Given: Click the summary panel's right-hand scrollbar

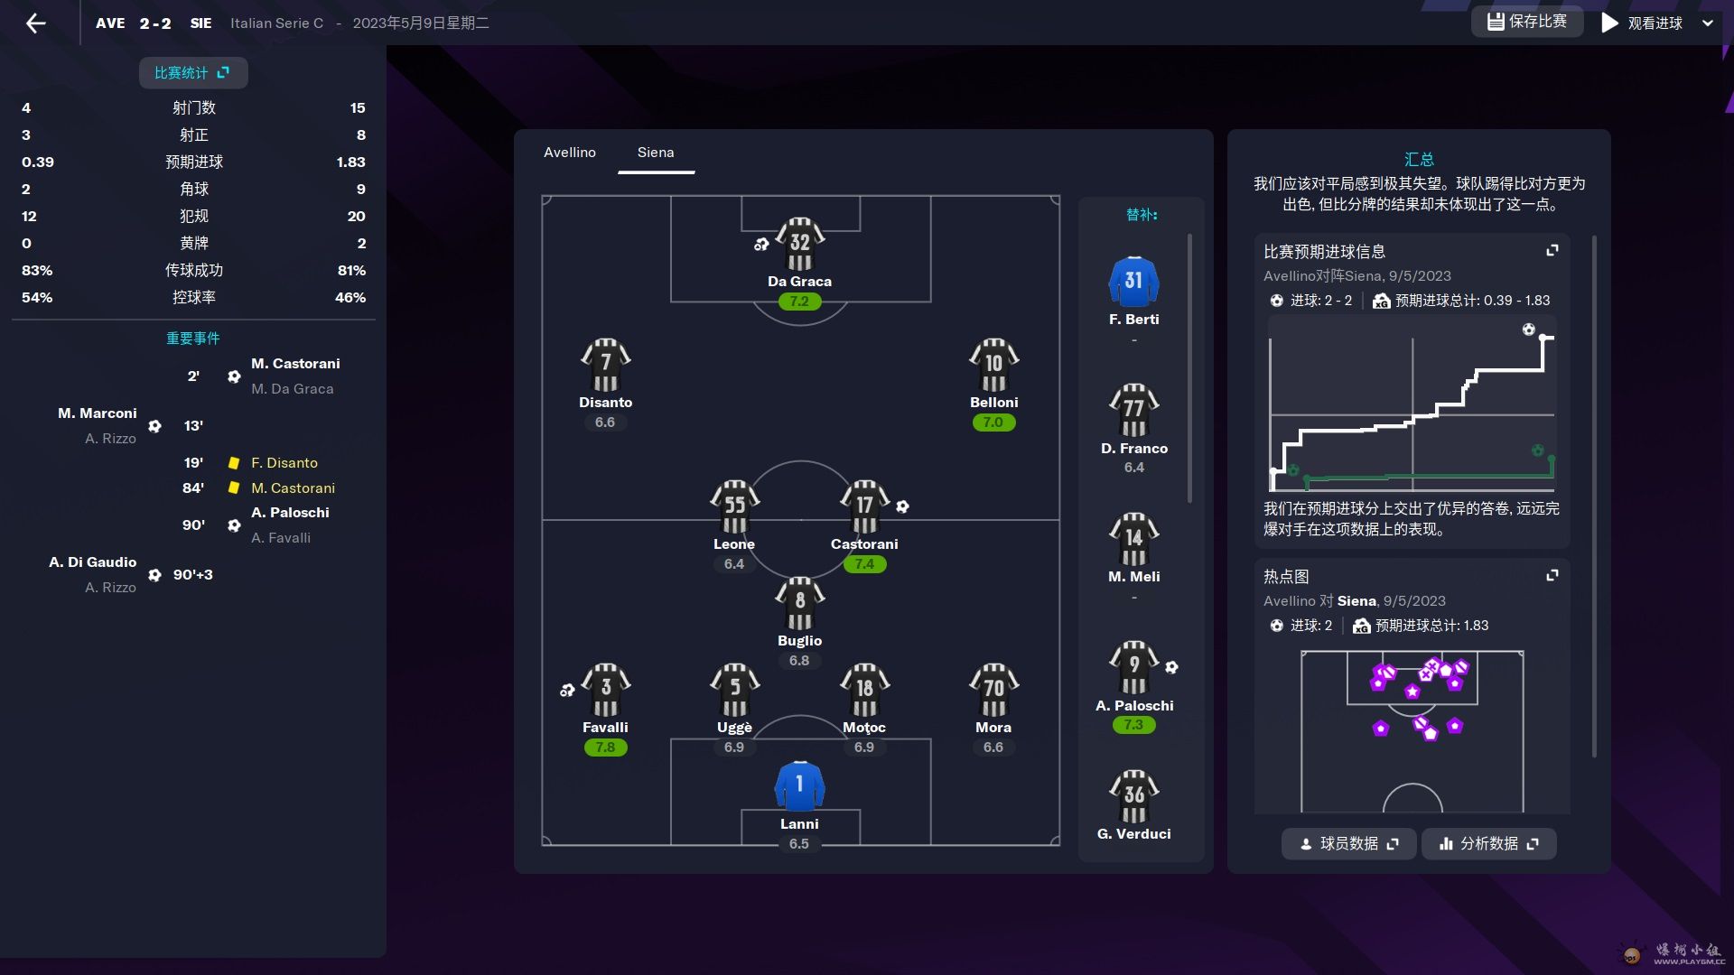Looking at the screenshot, I should point(1594,497).
